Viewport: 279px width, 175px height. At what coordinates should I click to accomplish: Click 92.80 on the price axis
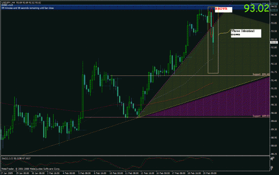click(274, 47)
